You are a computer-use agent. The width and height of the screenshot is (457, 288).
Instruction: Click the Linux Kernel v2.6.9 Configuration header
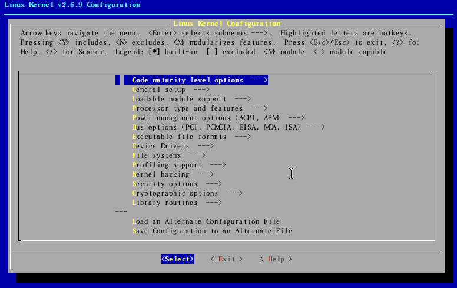point(72,5)
